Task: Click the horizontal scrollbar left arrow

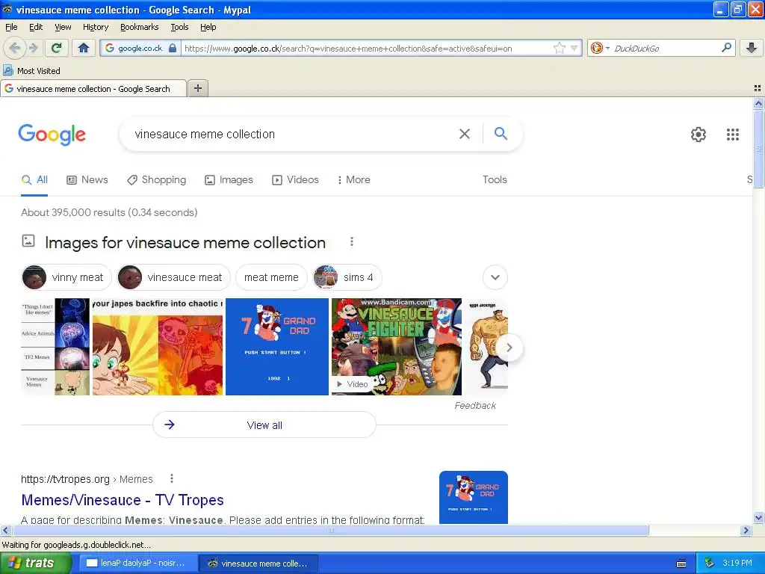Action: [x=5, y=530]
